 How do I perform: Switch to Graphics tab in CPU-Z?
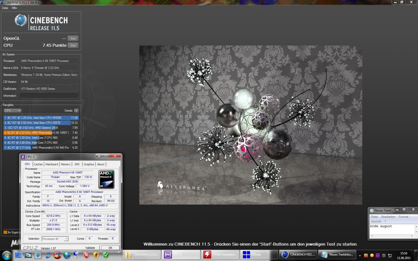point(89,164)
